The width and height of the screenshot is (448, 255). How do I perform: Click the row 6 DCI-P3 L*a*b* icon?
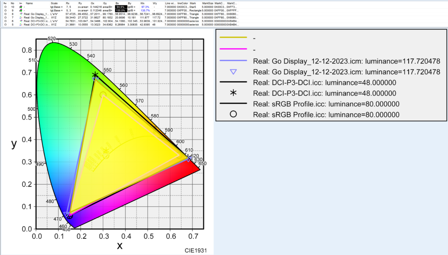pos(21,21)
